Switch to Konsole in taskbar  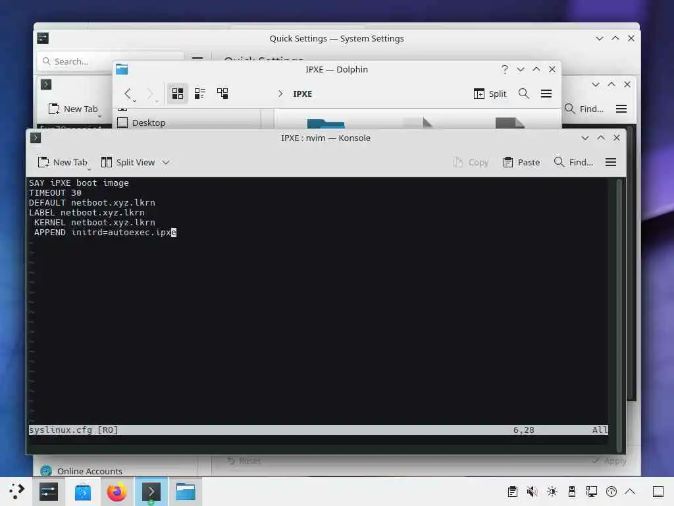point(151,492)
